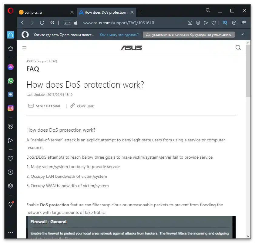Open WhatsApp in the sidebar
Viewport: 255px width, 243px height.
11,80
